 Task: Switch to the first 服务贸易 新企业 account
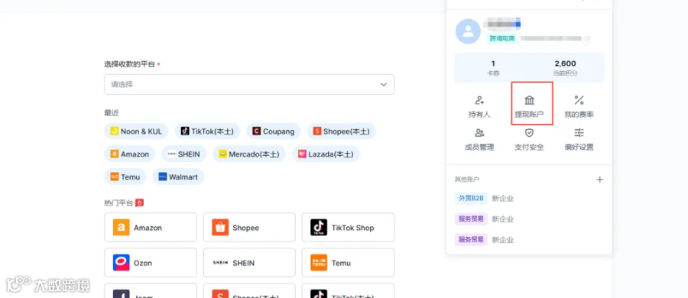(x=485, y=219)
